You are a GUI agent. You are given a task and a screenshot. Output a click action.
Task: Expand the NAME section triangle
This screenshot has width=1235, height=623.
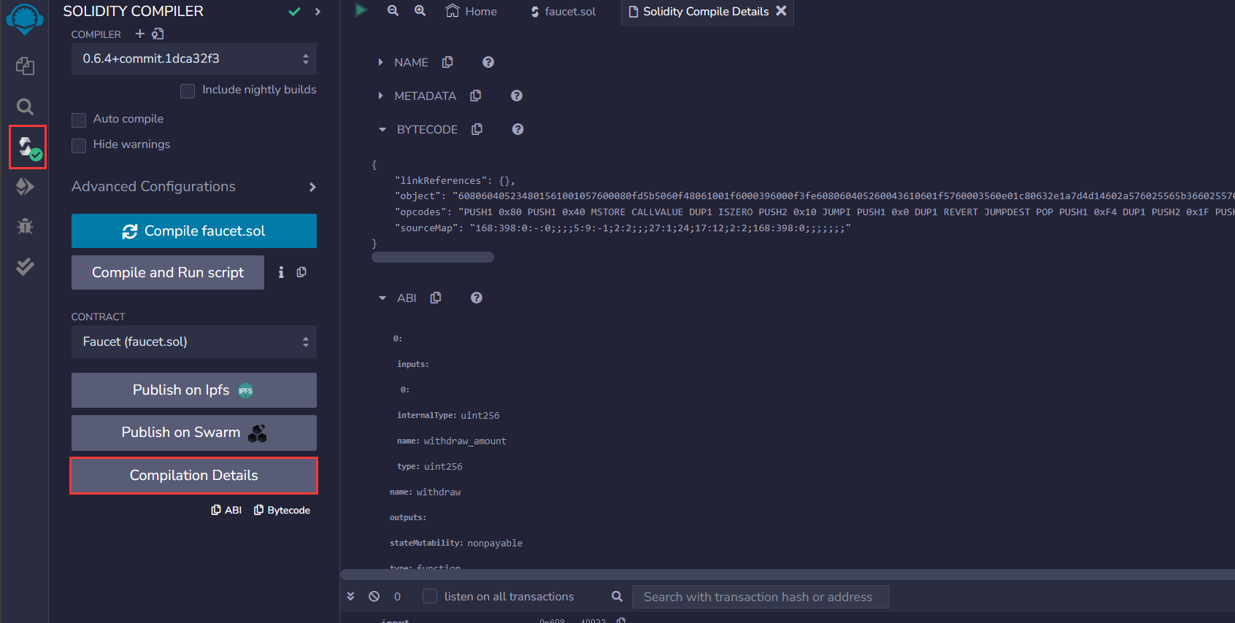point(380,63)
